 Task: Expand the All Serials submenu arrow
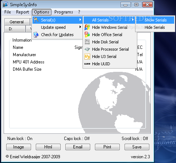click(133, 20)
